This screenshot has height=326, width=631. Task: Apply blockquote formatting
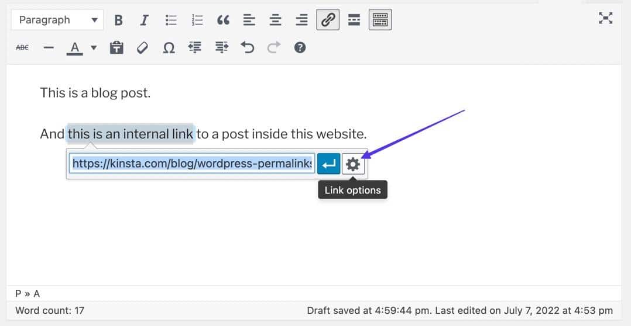[x=223, y=20]
